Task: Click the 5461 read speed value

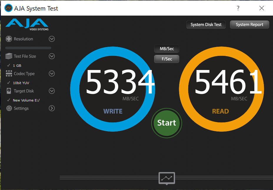Action: pyautogui.click(x=228, y=82)
